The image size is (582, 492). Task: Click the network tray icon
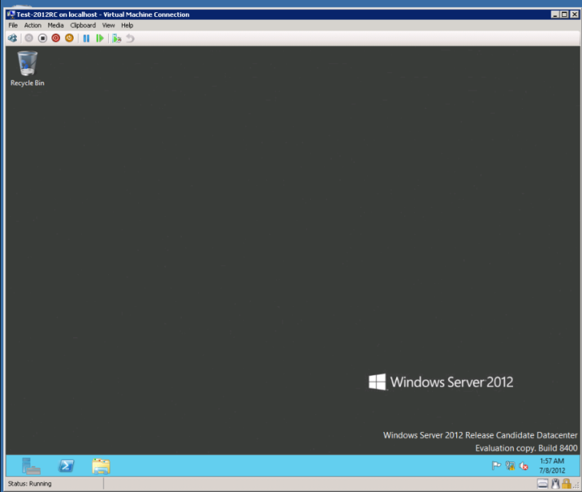(x=511, y=466)
